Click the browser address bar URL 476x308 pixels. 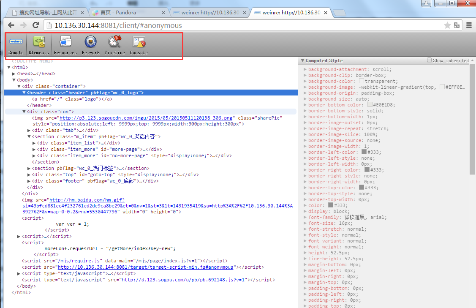(x=118, y=25)
